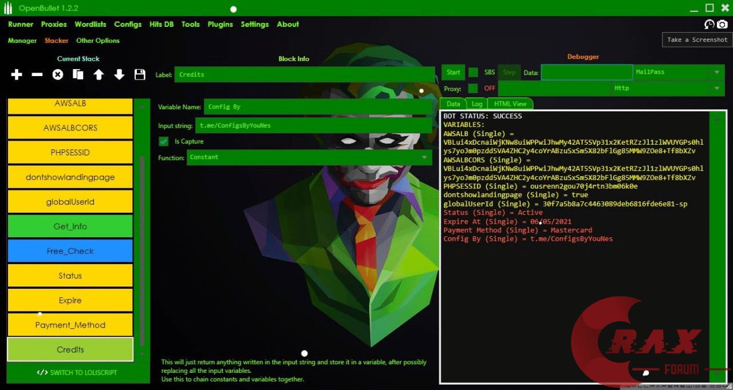Click the Expire At 06/05/2021 line
Image resolution: width=733 pixels, height=390 pixels.
click(507, 221)
